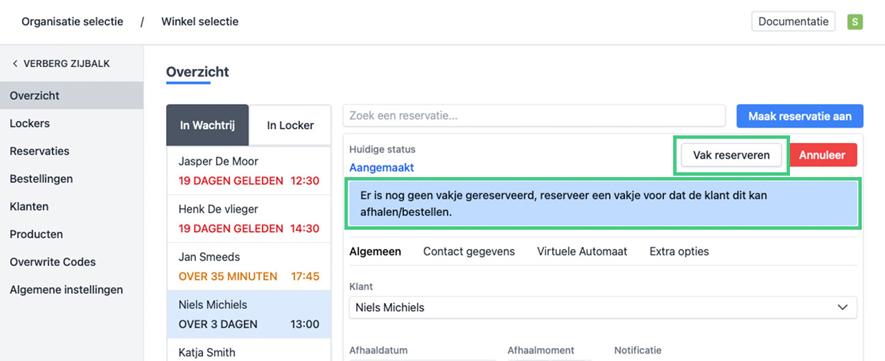Screen dimensions: 885x361
Task: Click the green S user avatar
Action: [854, 22]
